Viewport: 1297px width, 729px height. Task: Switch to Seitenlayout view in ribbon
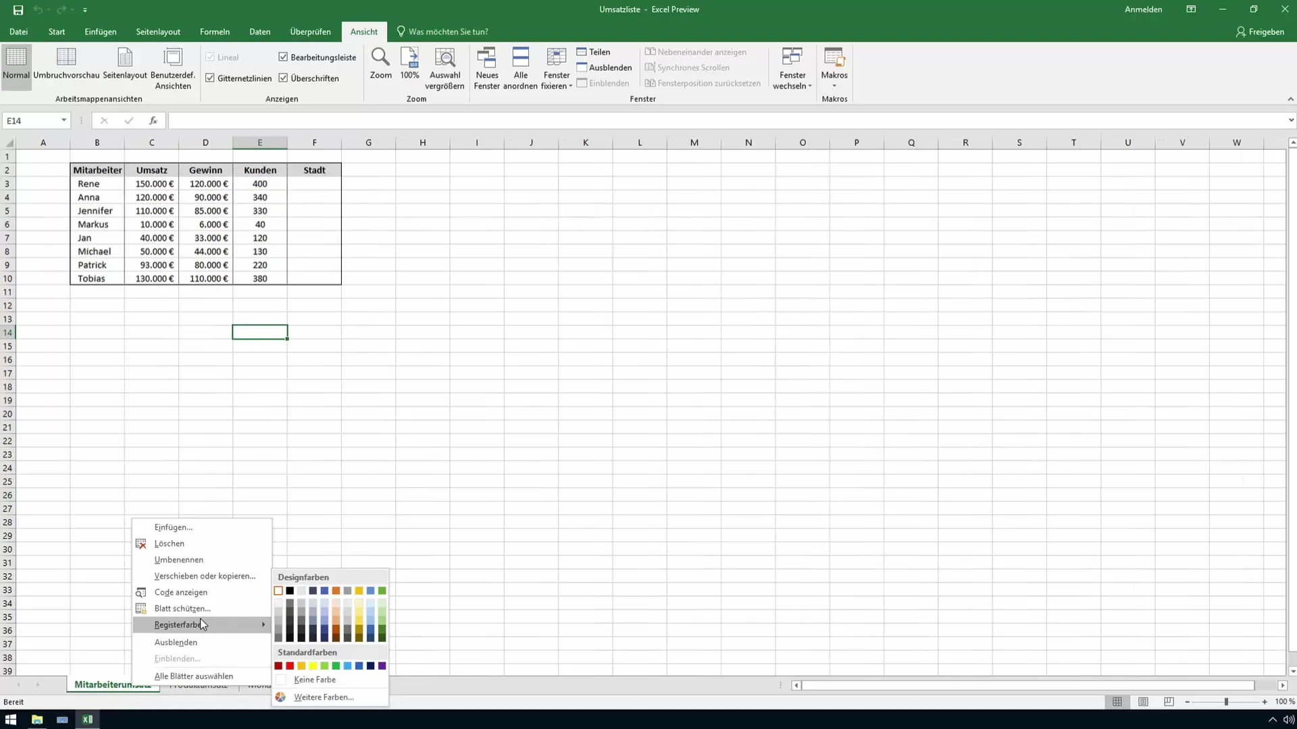coord(125,64)
